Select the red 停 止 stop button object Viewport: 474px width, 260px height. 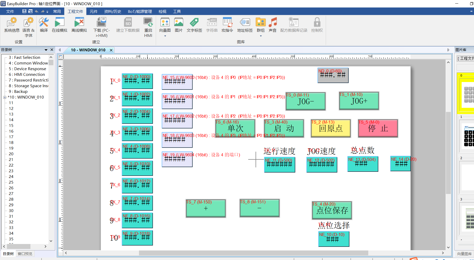tap(378, 128)
